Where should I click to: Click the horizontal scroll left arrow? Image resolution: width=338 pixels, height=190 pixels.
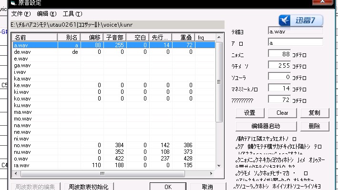pyautogui.click(x=16, y=173)
